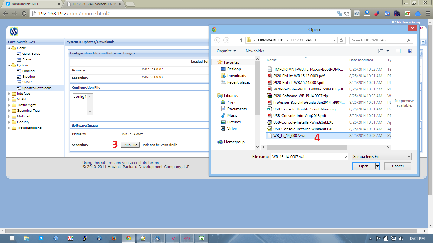Click the up-folder navigation arrow

coord(241,40)
